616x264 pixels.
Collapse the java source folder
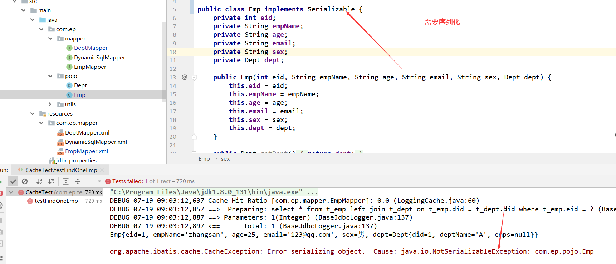click(x=33, y=20)
